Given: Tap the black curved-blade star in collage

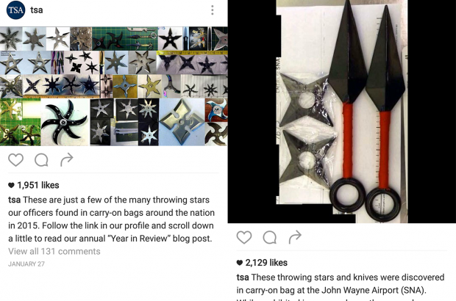Looking at the screenshot, I should coord(65,122).
